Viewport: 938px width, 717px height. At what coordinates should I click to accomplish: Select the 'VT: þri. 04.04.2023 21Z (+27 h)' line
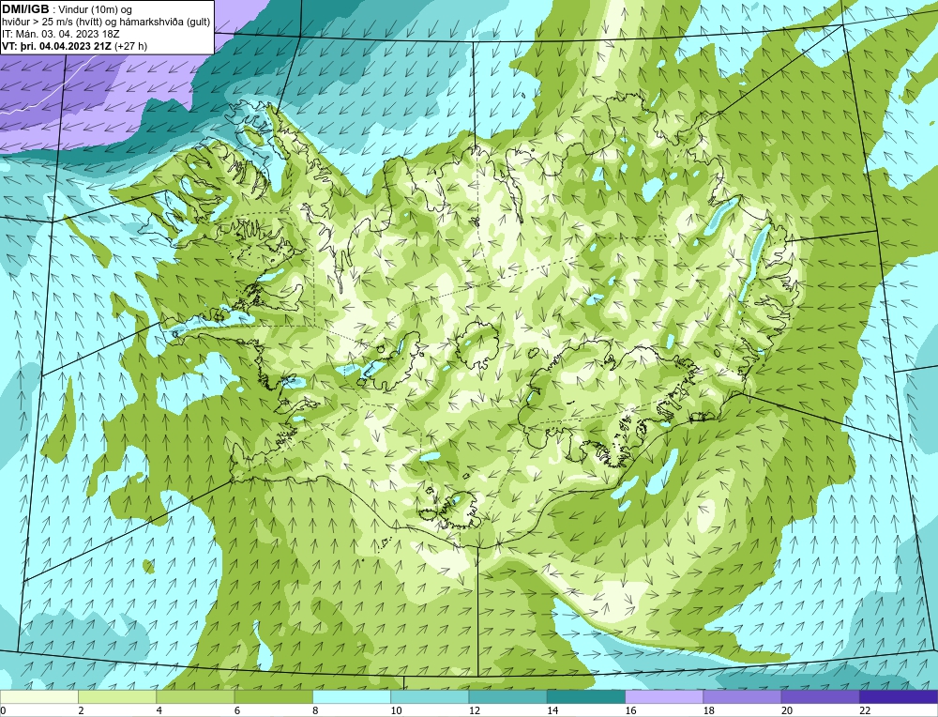click(74, 46)
